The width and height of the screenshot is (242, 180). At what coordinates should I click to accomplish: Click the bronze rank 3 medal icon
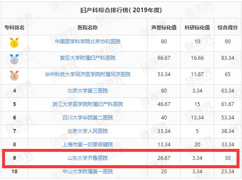pos(14,75)
